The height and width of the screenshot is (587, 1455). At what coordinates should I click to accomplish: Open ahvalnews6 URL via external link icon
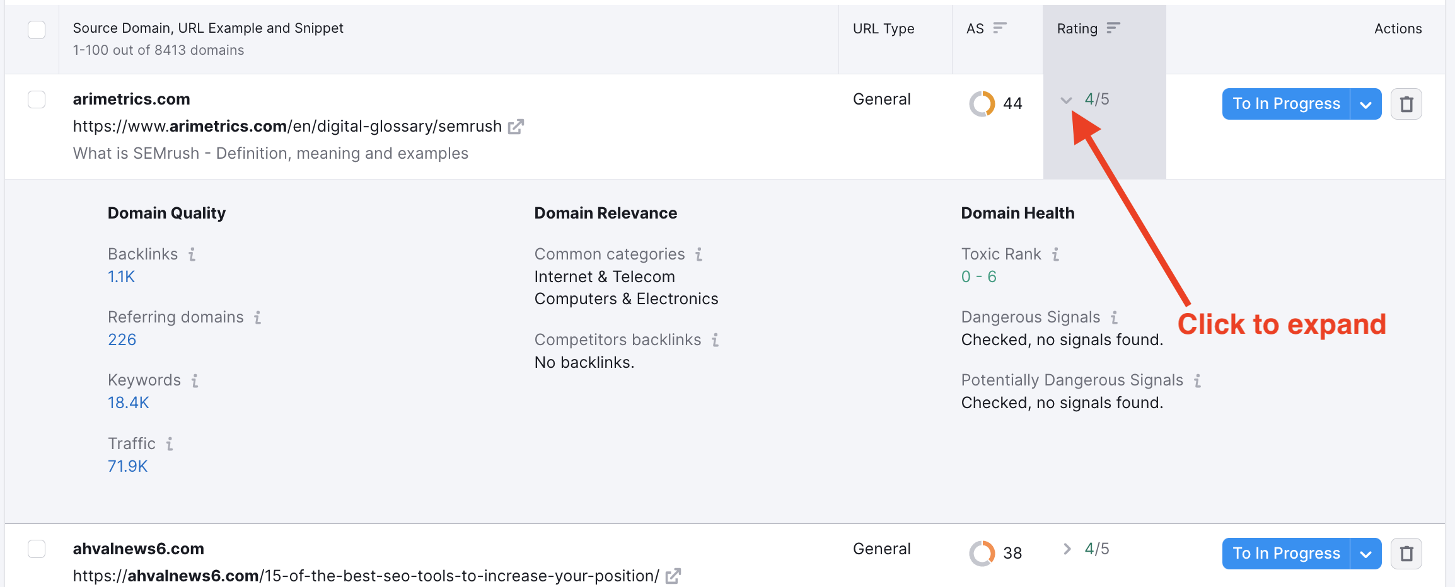click(x=674, y=575)
